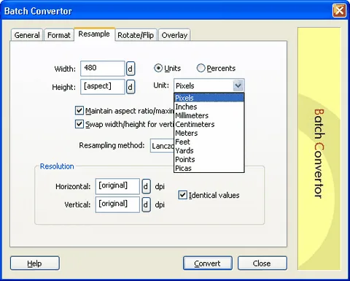Select the Units radio button
The image size is (350, 281).
[158, 68]
